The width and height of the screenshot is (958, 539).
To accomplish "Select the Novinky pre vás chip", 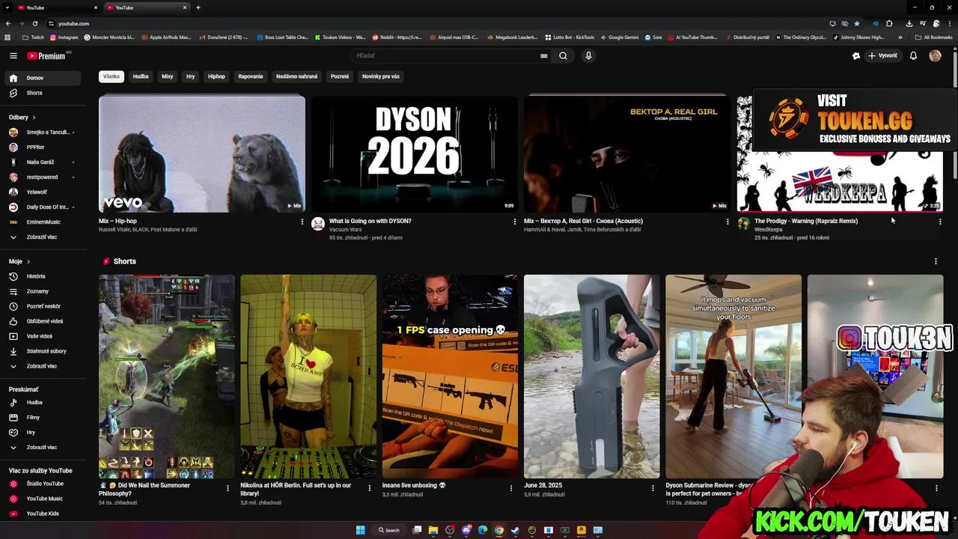I will 381,76.
